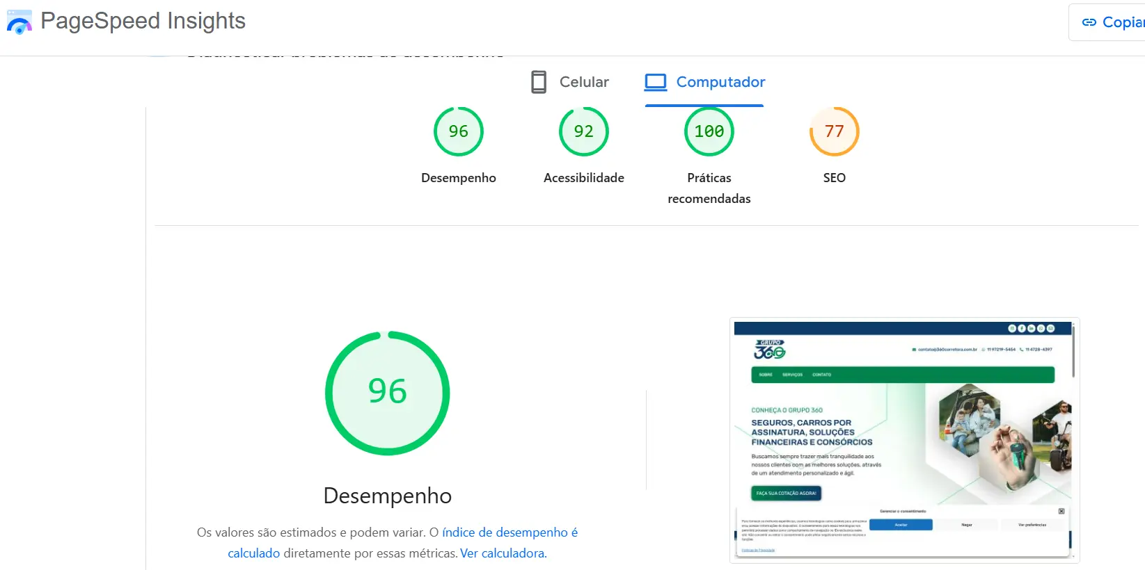Image resolution: width=1145 pixels, height=570 pixels.
Task: Click the large Desempenho heading
Action: (x=387, y=496)
